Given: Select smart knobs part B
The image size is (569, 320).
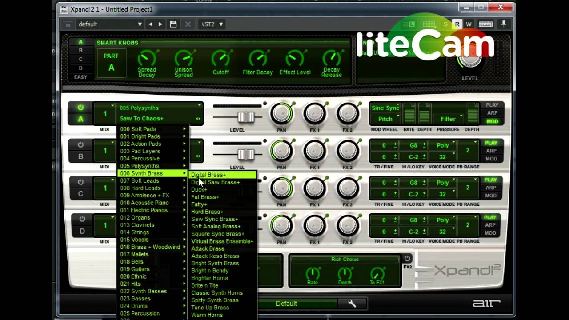Looking at the screenshot, I should tap(80, 51).
